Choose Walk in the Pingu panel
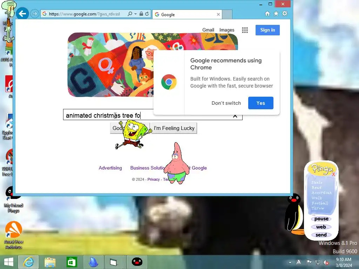359x269 pixels. (x=317, y=198)
